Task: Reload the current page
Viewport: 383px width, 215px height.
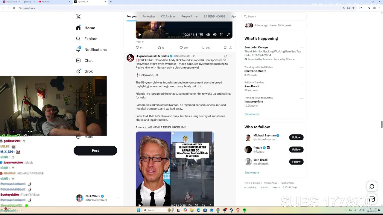Action: coord(14,8)
